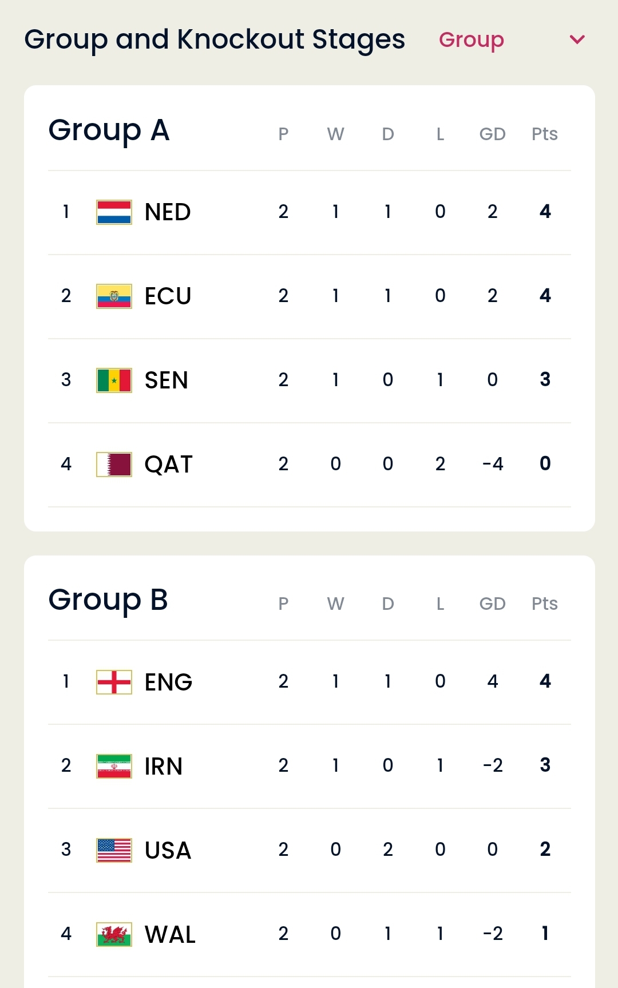The image size is (618, 988).
Task: Click the Qatar flag icon
Action: click(114, 465)
